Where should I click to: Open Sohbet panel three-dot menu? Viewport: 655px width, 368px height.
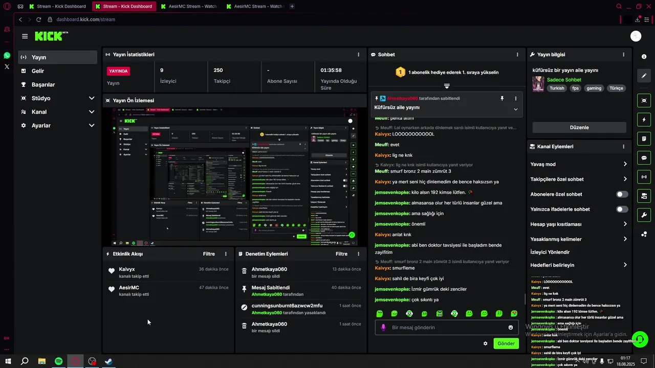pos(517,54)
